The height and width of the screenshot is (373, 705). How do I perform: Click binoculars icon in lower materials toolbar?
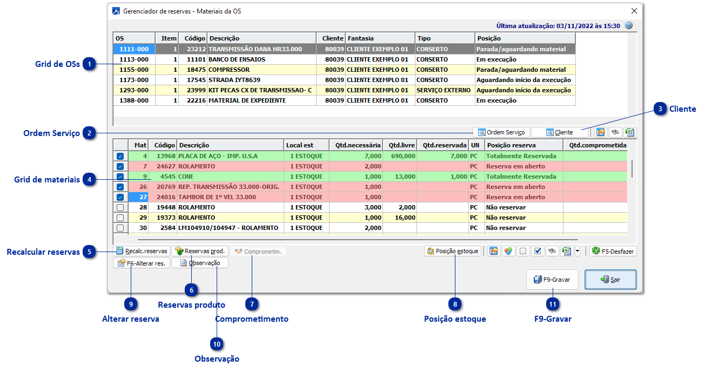[552, 252]
